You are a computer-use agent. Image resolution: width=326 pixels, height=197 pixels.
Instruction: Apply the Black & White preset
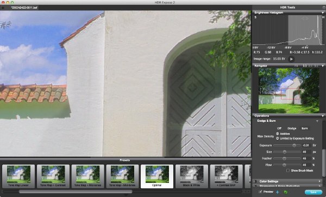(x=191, y=176)
